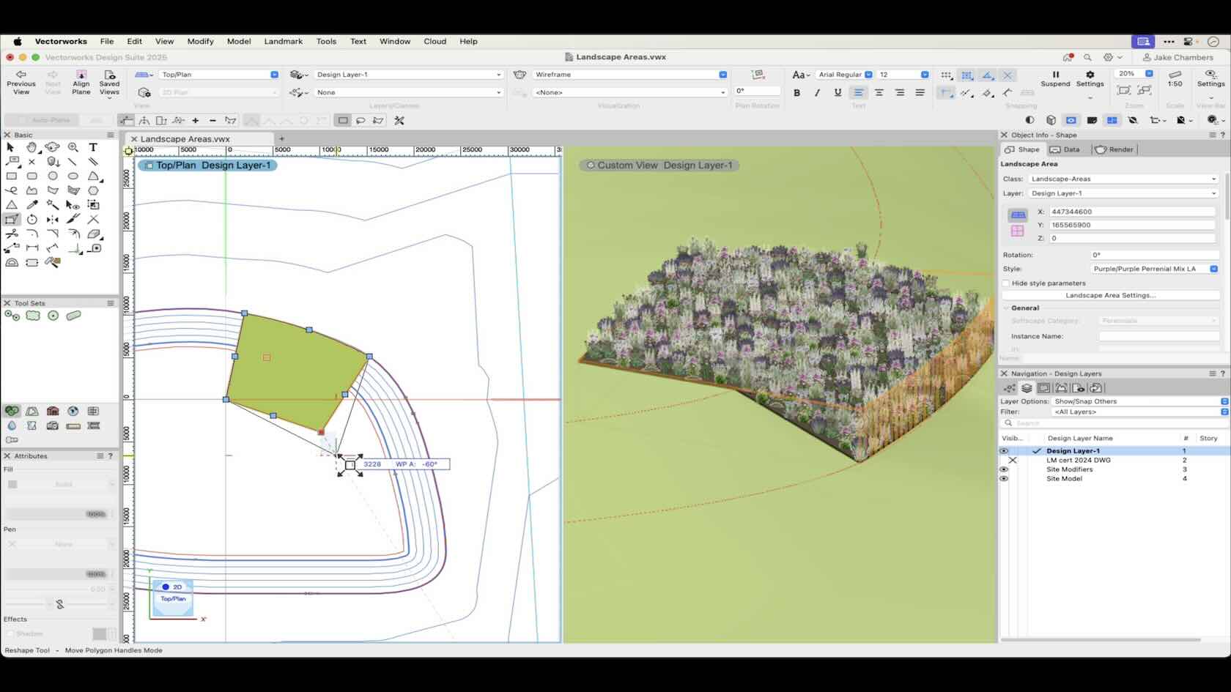Apply bold formatting from the Text toolbar
Viewport: 1231px width, 692px height.
[x=796, y=92]
